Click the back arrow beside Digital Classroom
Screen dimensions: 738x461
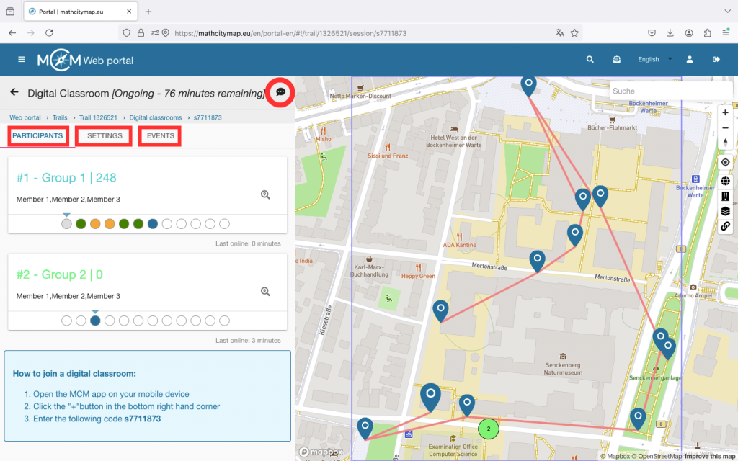pos(14,92)
